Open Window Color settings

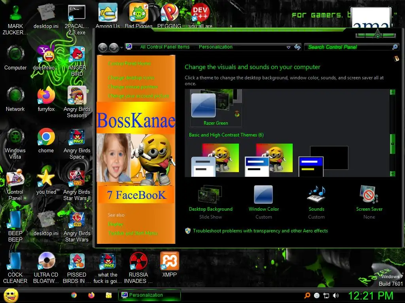click(264, 202)
